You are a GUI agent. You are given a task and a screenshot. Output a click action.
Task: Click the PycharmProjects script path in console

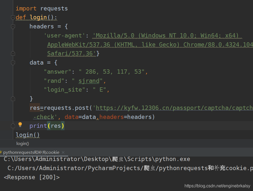point(130,168)
